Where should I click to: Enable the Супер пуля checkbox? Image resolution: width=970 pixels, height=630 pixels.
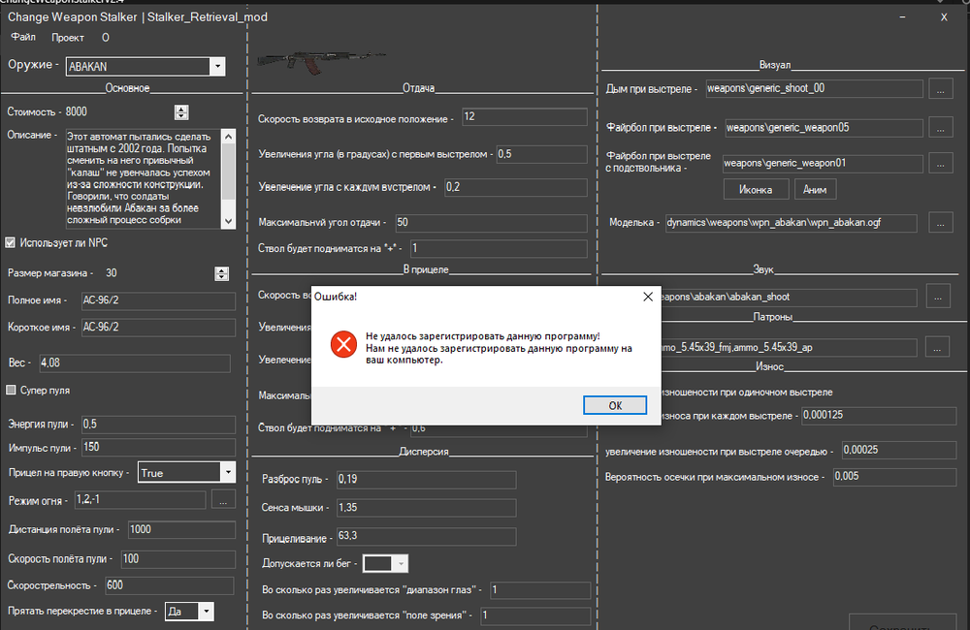click(x=12, y=391)
